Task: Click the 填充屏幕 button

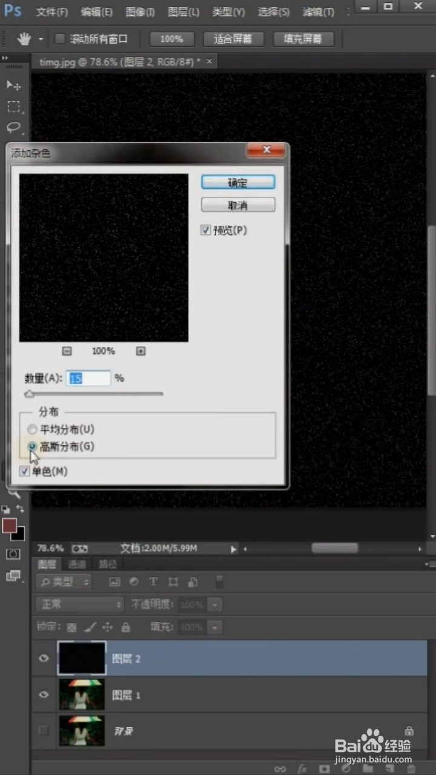Action: click(303, 39)
